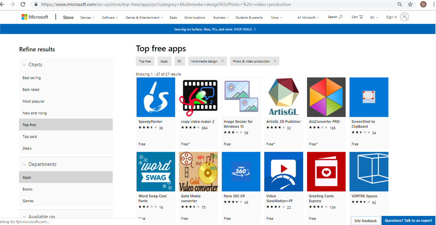Open Site feedback button

coord(366,221)
